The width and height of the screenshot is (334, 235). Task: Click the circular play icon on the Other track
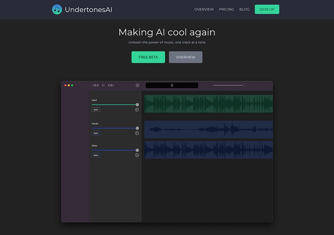pos(137,155)
